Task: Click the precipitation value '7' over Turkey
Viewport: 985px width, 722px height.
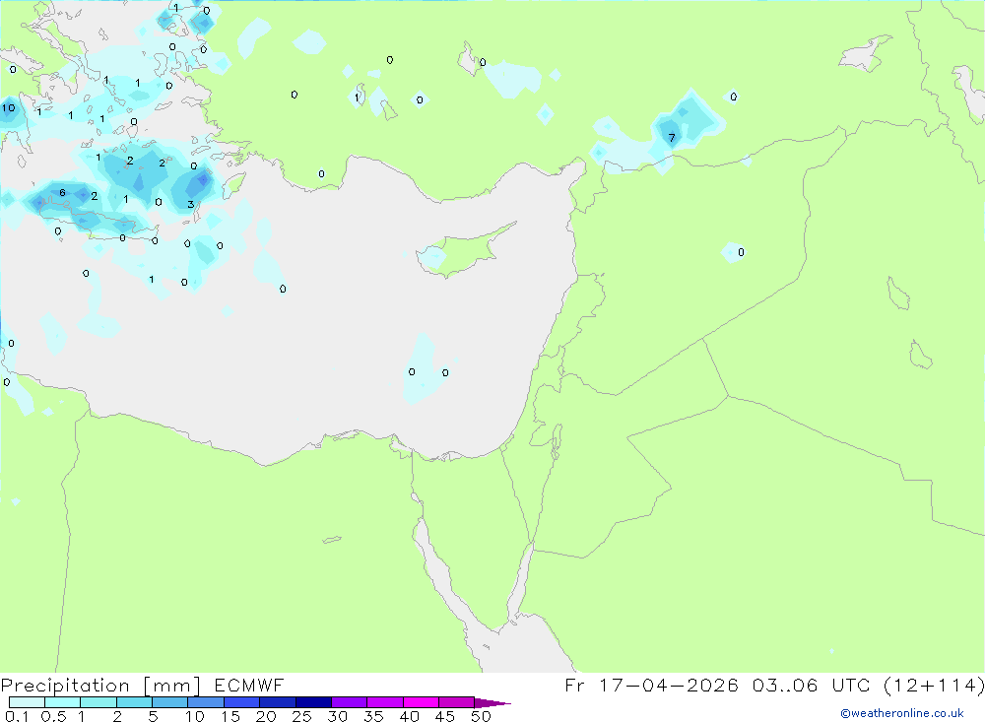Action: tap(672, 138)
